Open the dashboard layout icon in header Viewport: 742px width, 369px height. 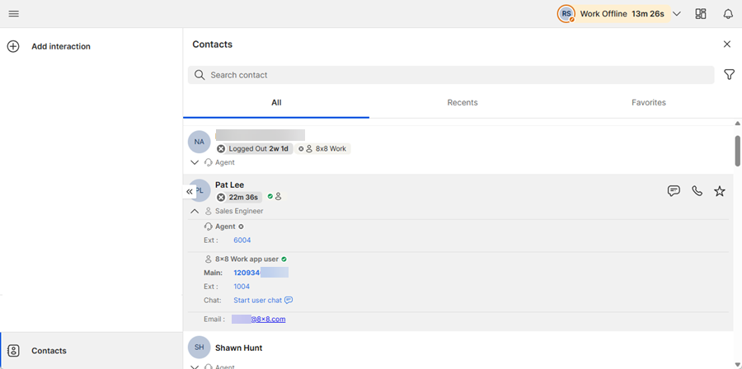click(701, 14)
